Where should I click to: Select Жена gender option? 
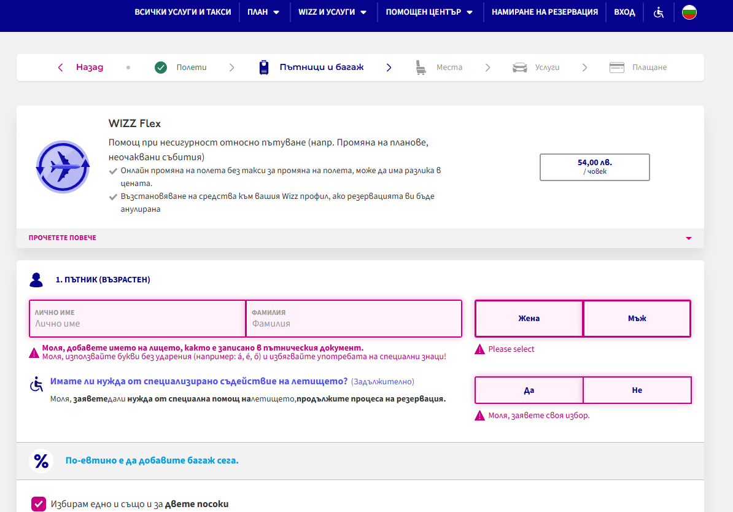[x=529, y=319]
